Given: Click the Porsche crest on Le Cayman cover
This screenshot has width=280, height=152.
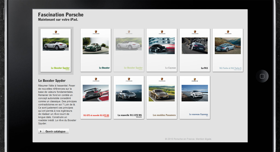Looking at the screenshot, I should click(x=162, y=32).
